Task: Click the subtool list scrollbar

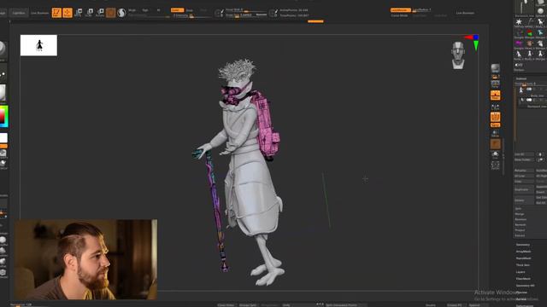Action: tap(515, 115)
